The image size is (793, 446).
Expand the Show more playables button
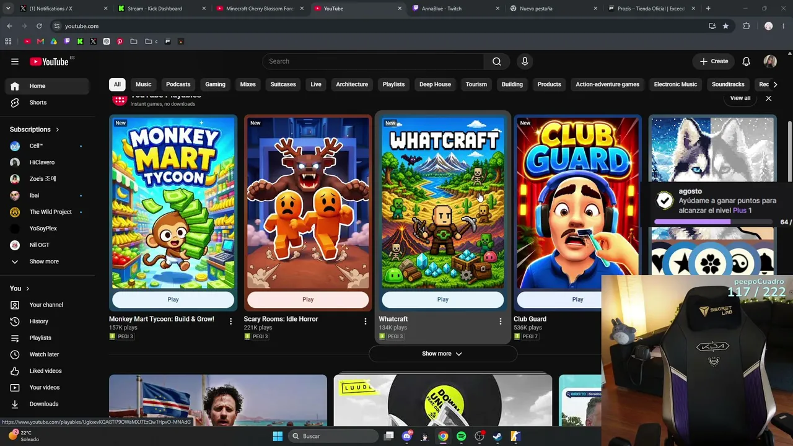coord(442,354)
